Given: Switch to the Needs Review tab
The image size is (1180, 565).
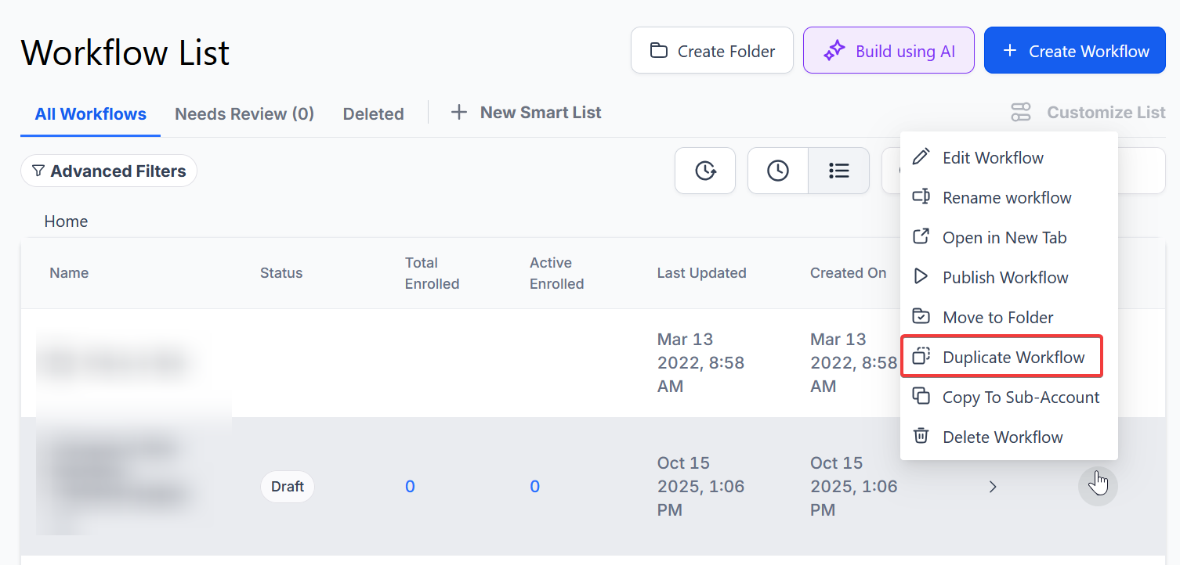Looking at the screenshot, I should tap(244, 114).
